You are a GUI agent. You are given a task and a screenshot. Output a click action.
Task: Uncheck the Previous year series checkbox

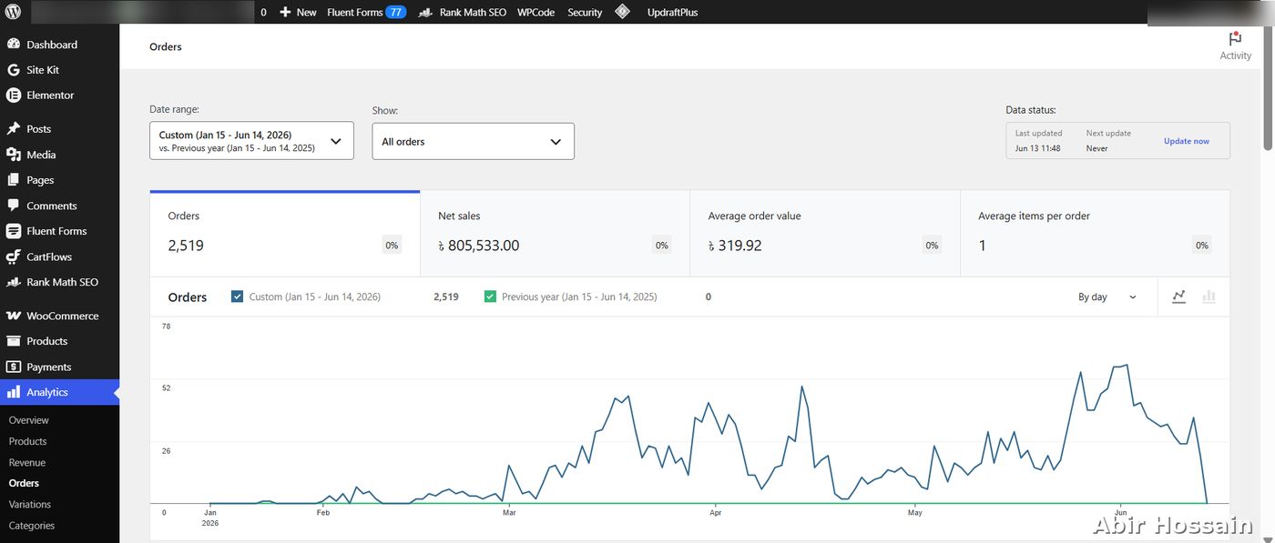(x=490, y=297)
